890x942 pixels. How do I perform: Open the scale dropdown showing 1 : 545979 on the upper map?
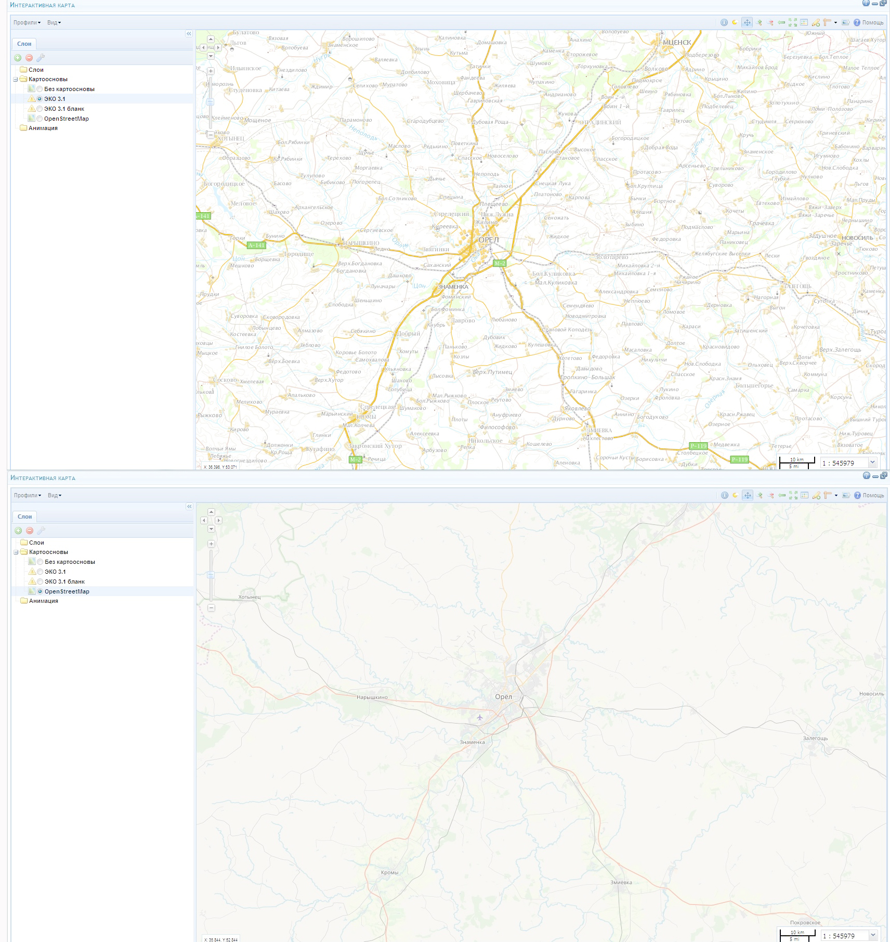coord(872,462)
